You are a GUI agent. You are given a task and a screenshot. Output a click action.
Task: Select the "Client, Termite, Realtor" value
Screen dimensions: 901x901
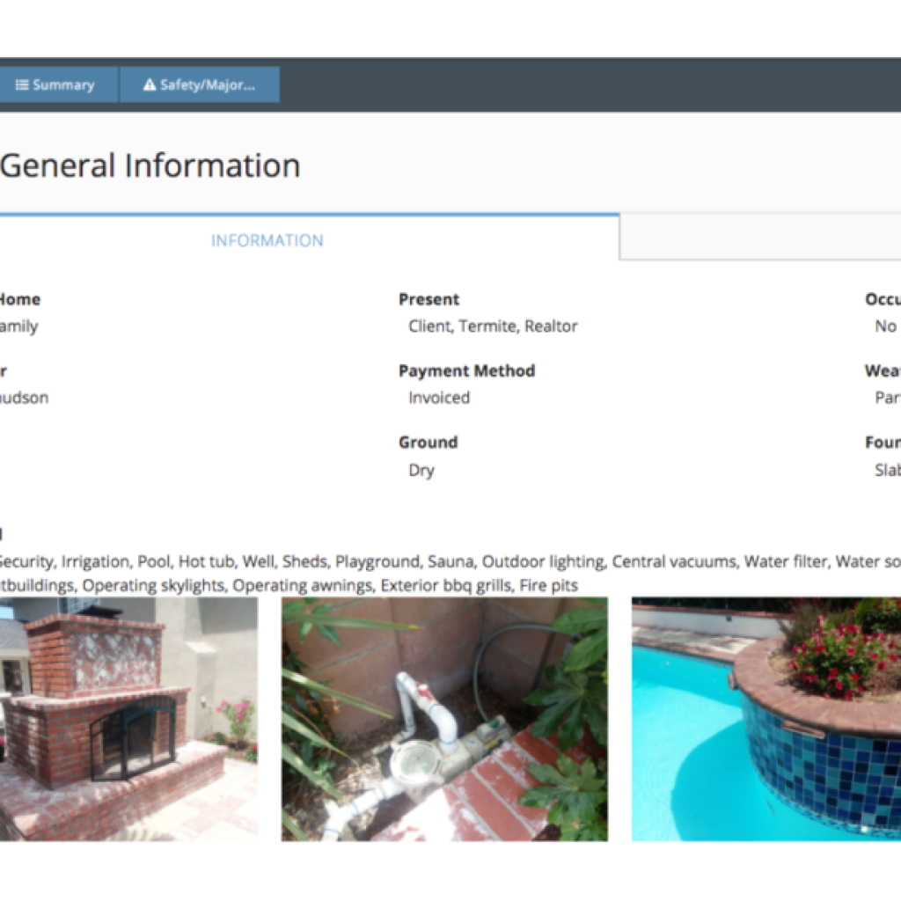point(493,326)
